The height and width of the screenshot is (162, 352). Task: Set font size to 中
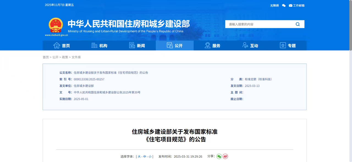coord(145,157)
